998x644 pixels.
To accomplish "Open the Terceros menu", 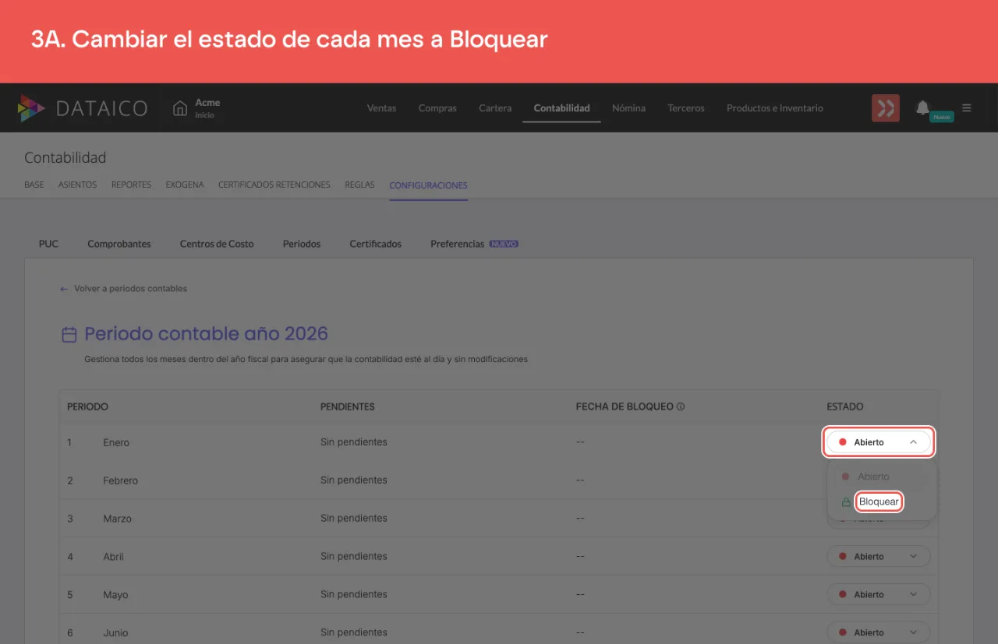I will click(x=686, y=108).
